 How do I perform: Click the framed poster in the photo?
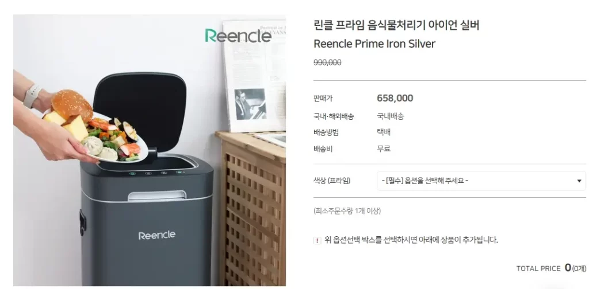[254, 76]
